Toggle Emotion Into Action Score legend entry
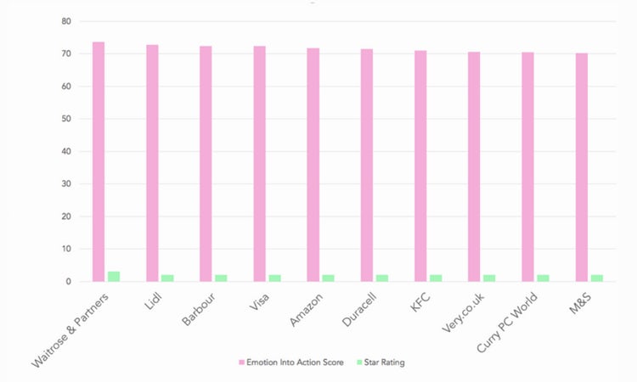This screenshot has height=382, width=637. coord(291,362)
